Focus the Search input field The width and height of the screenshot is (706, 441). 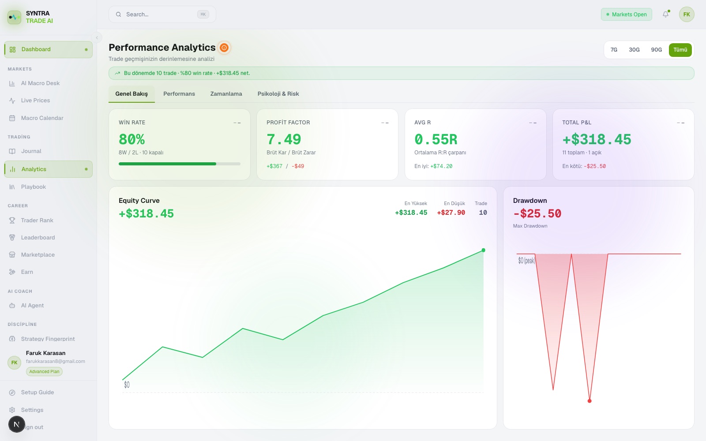162,15
